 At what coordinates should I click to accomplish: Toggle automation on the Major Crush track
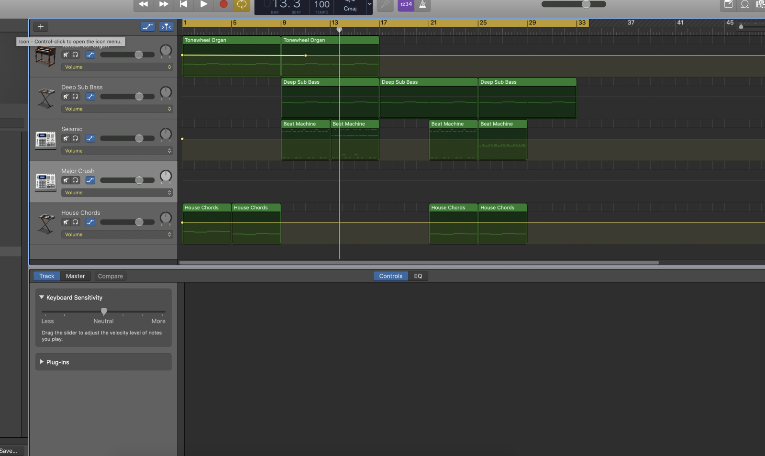tap(90, 180)
